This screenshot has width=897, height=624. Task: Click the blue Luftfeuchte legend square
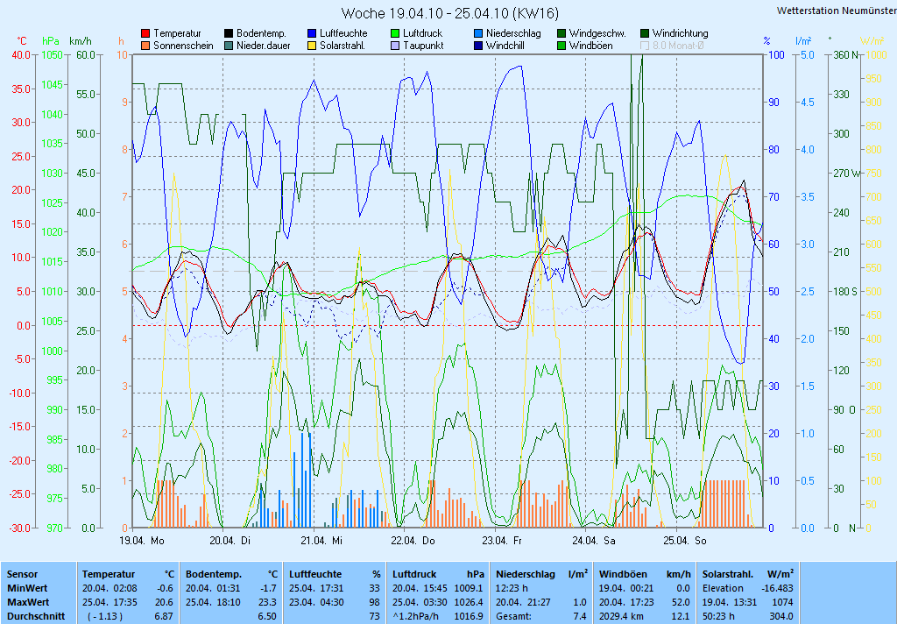point(312,33)
